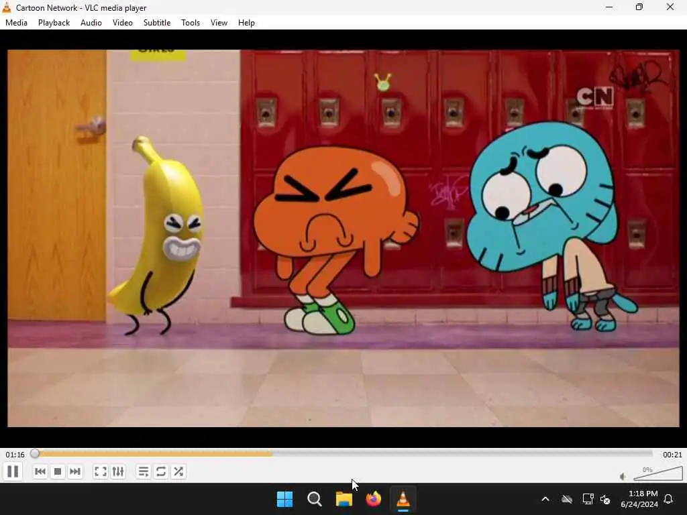The height and width of the screenshot is (515, 687).
Task: Toggle fullscreen video mode
Action: 101,471
